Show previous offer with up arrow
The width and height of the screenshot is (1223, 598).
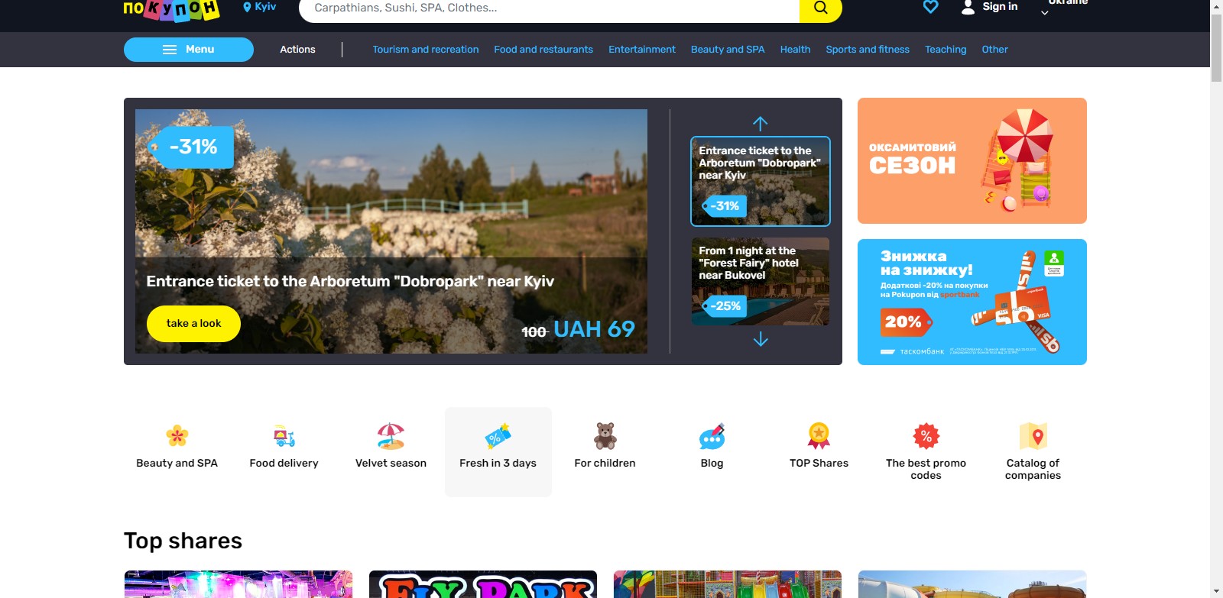(x=760, y=124)
